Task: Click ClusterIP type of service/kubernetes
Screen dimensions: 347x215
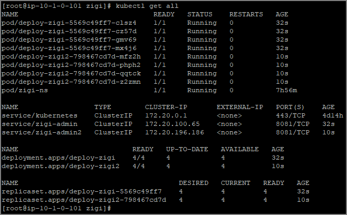Action: click(x=113, y=115)
